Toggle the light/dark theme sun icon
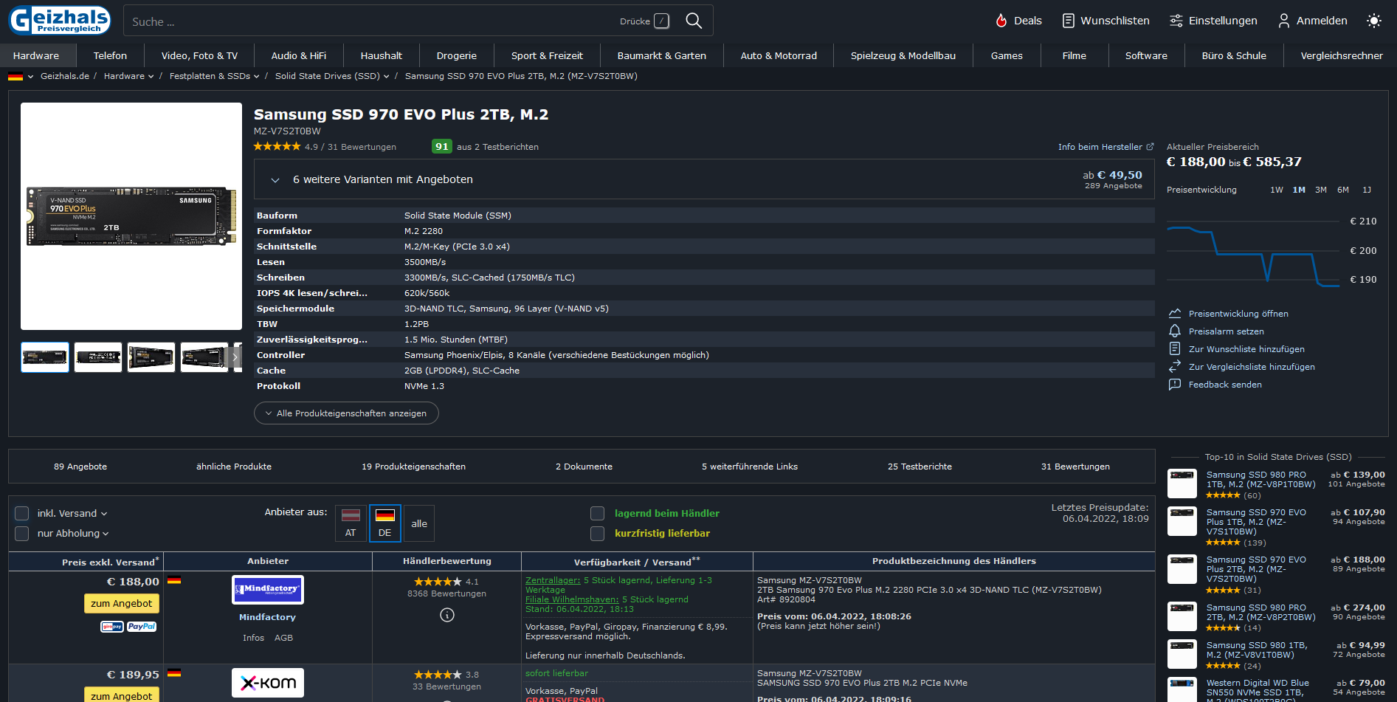This screenshot has width=1397, height=702. 1373,21
